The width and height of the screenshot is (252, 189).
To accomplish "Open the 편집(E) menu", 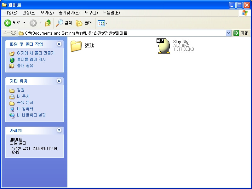I will click(29, 13).
